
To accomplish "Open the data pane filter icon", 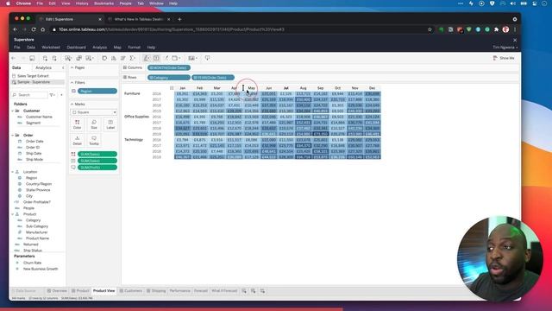I will pos(52,95).
